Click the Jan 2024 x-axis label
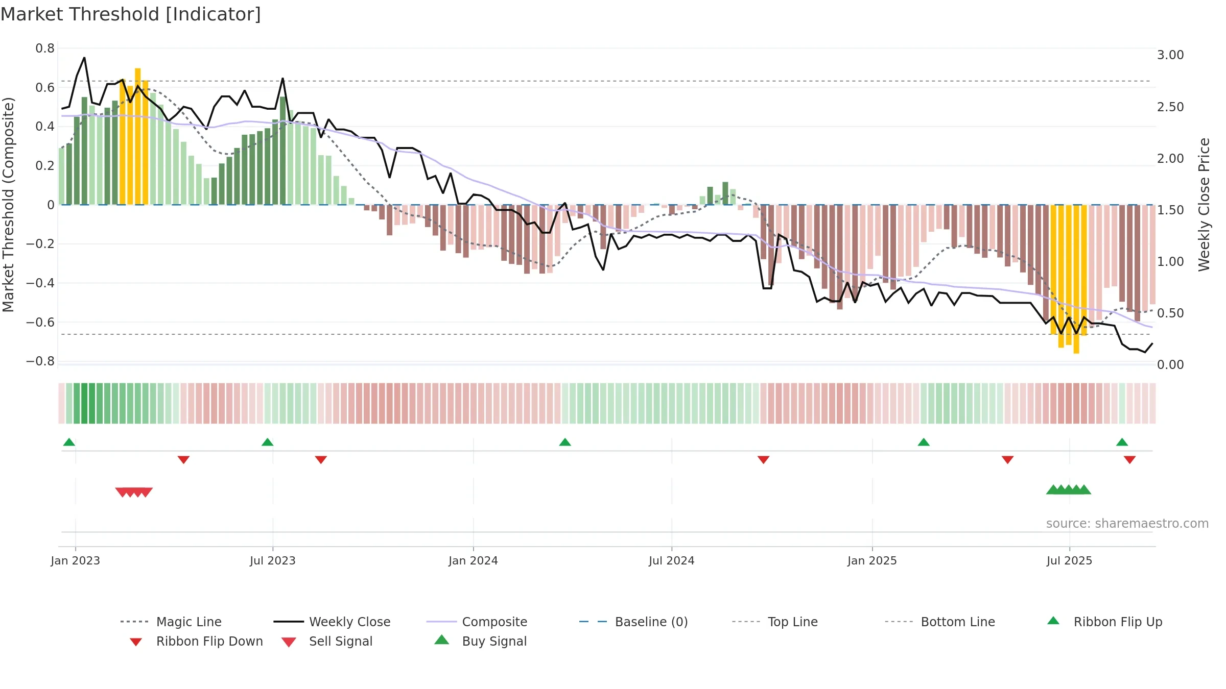This screenshot has height=689, width=1226. [x=474, y=561]
